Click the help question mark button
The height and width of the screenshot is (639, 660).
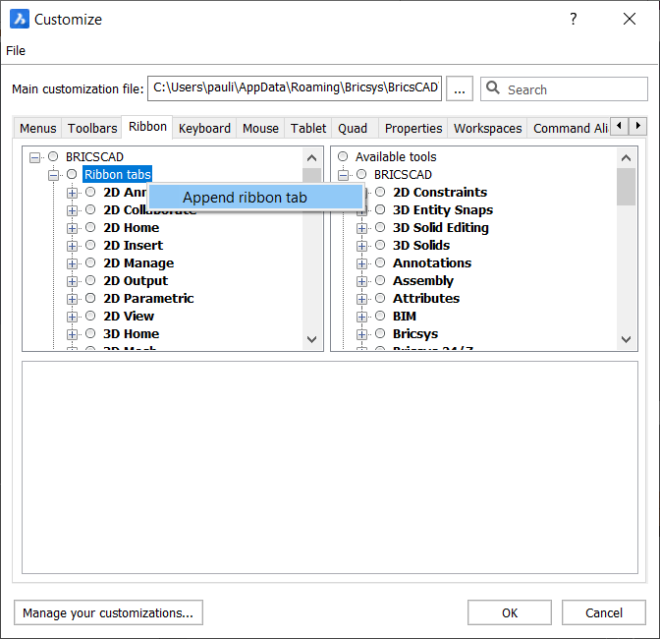(573, 19)
